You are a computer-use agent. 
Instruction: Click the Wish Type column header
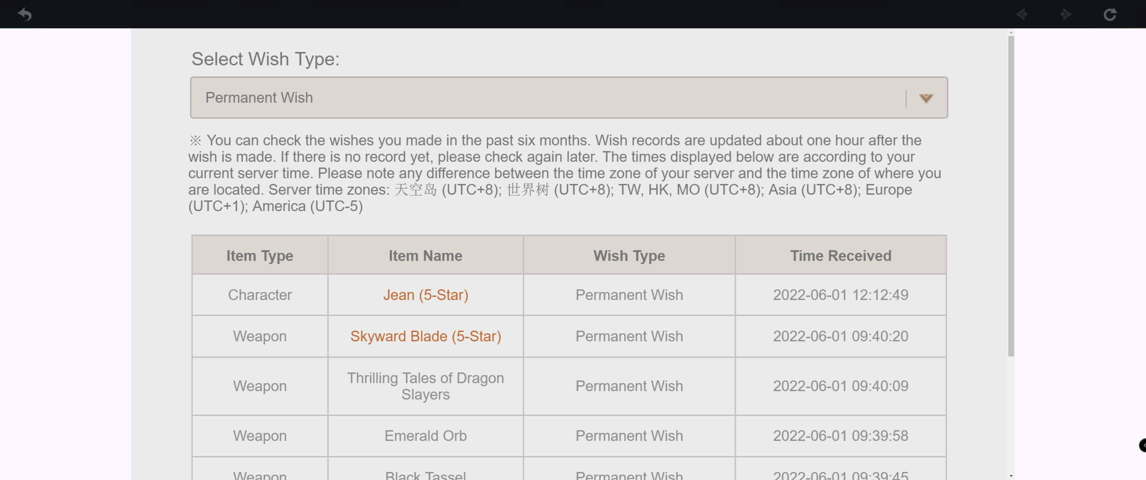click(629, 255)
